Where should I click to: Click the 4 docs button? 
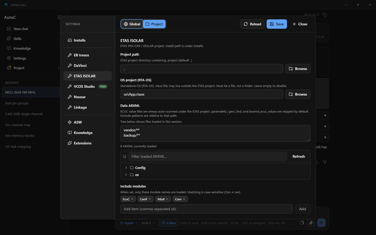coord(169,223)
